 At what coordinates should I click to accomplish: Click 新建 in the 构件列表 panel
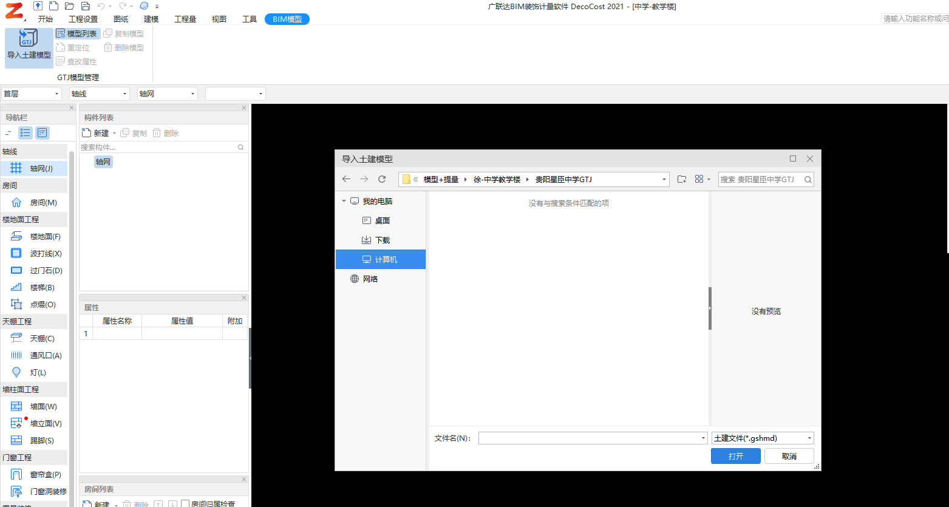pos(96,133)
